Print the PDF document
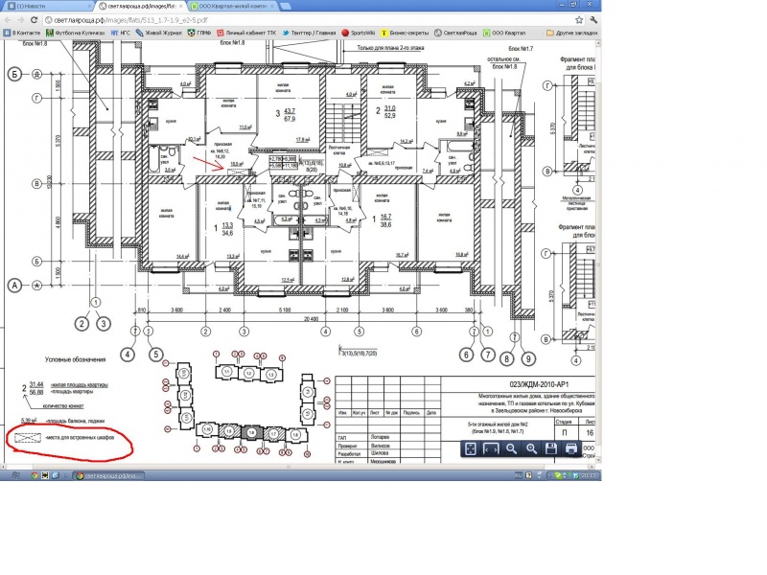 pyautogui.click(x=572, y=448)
